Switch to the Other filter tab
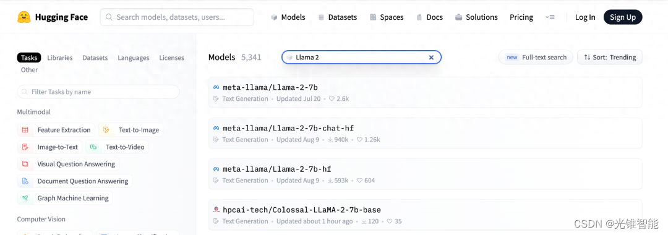Image resolution: width=668 pixels, height=235 pixels. (x=30, y=70)
